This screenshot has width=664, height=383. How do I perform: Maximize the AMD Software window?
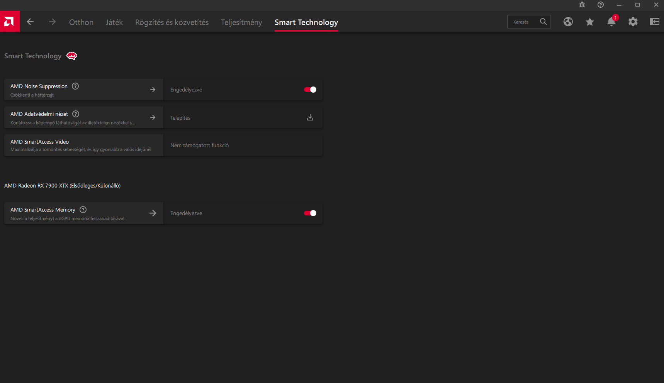point(637,5)
